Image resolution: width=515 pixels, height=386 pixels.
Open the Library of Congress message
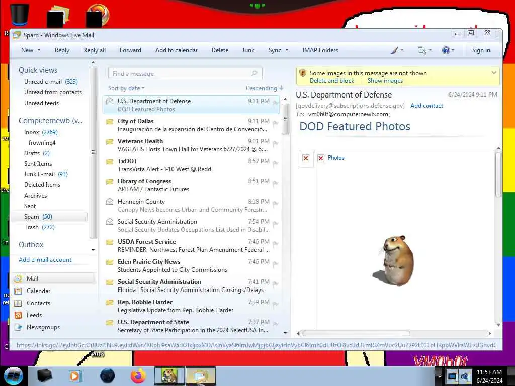[192, 185]
